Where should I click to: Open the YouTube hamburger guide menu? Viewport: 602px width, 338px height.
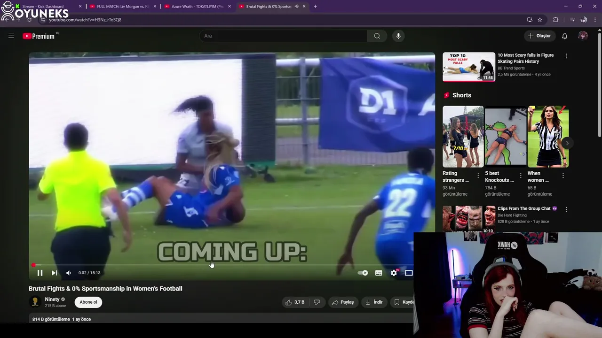pyautogui.click(x=11, y=36)
